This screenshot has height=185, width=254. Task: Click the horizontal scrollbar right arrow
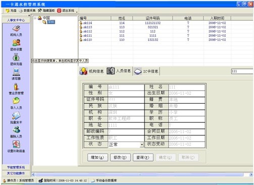pos(251,174)
